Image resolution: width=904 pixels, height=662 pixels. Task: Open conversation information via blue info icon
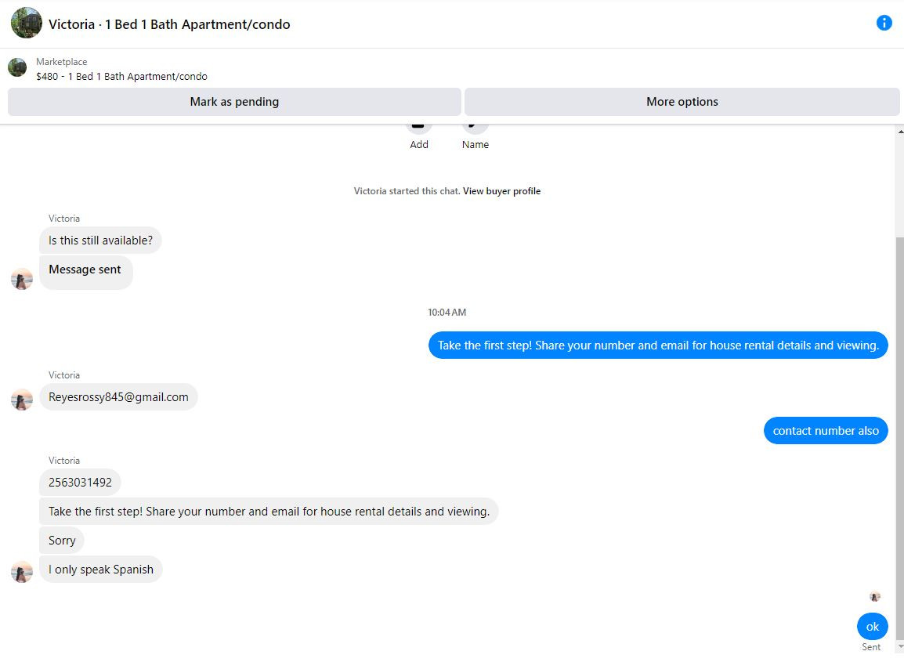point(884,23)
